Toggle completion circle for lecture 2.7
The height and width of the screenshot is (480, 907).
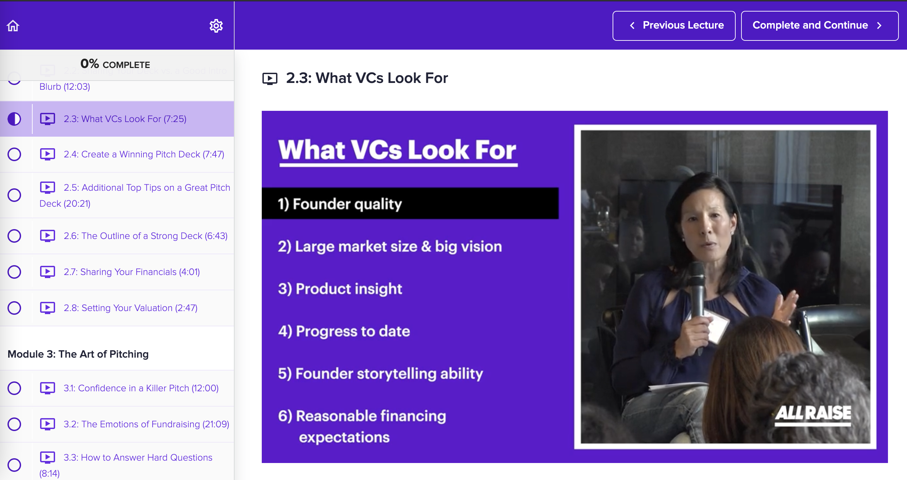pyautogui.click(x=14, y=272)
